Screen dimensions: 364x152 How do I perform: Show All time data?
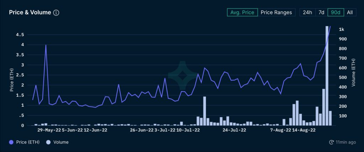[x=350, y=12]
